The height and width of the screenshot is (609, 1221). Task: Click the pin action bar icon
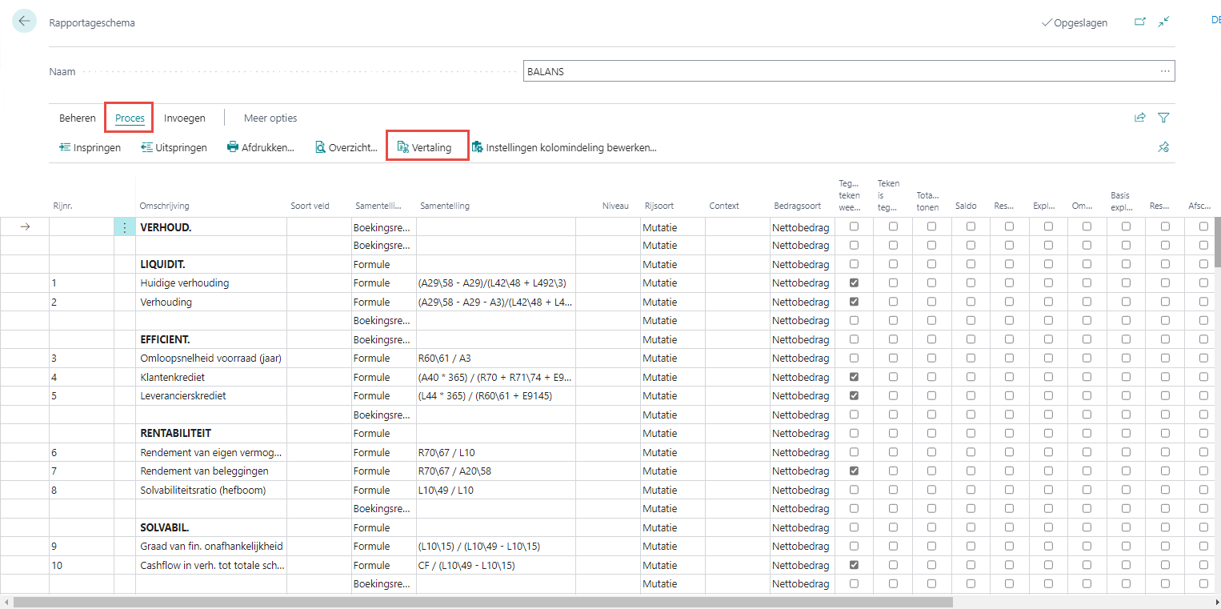[x=1163, y=147]
